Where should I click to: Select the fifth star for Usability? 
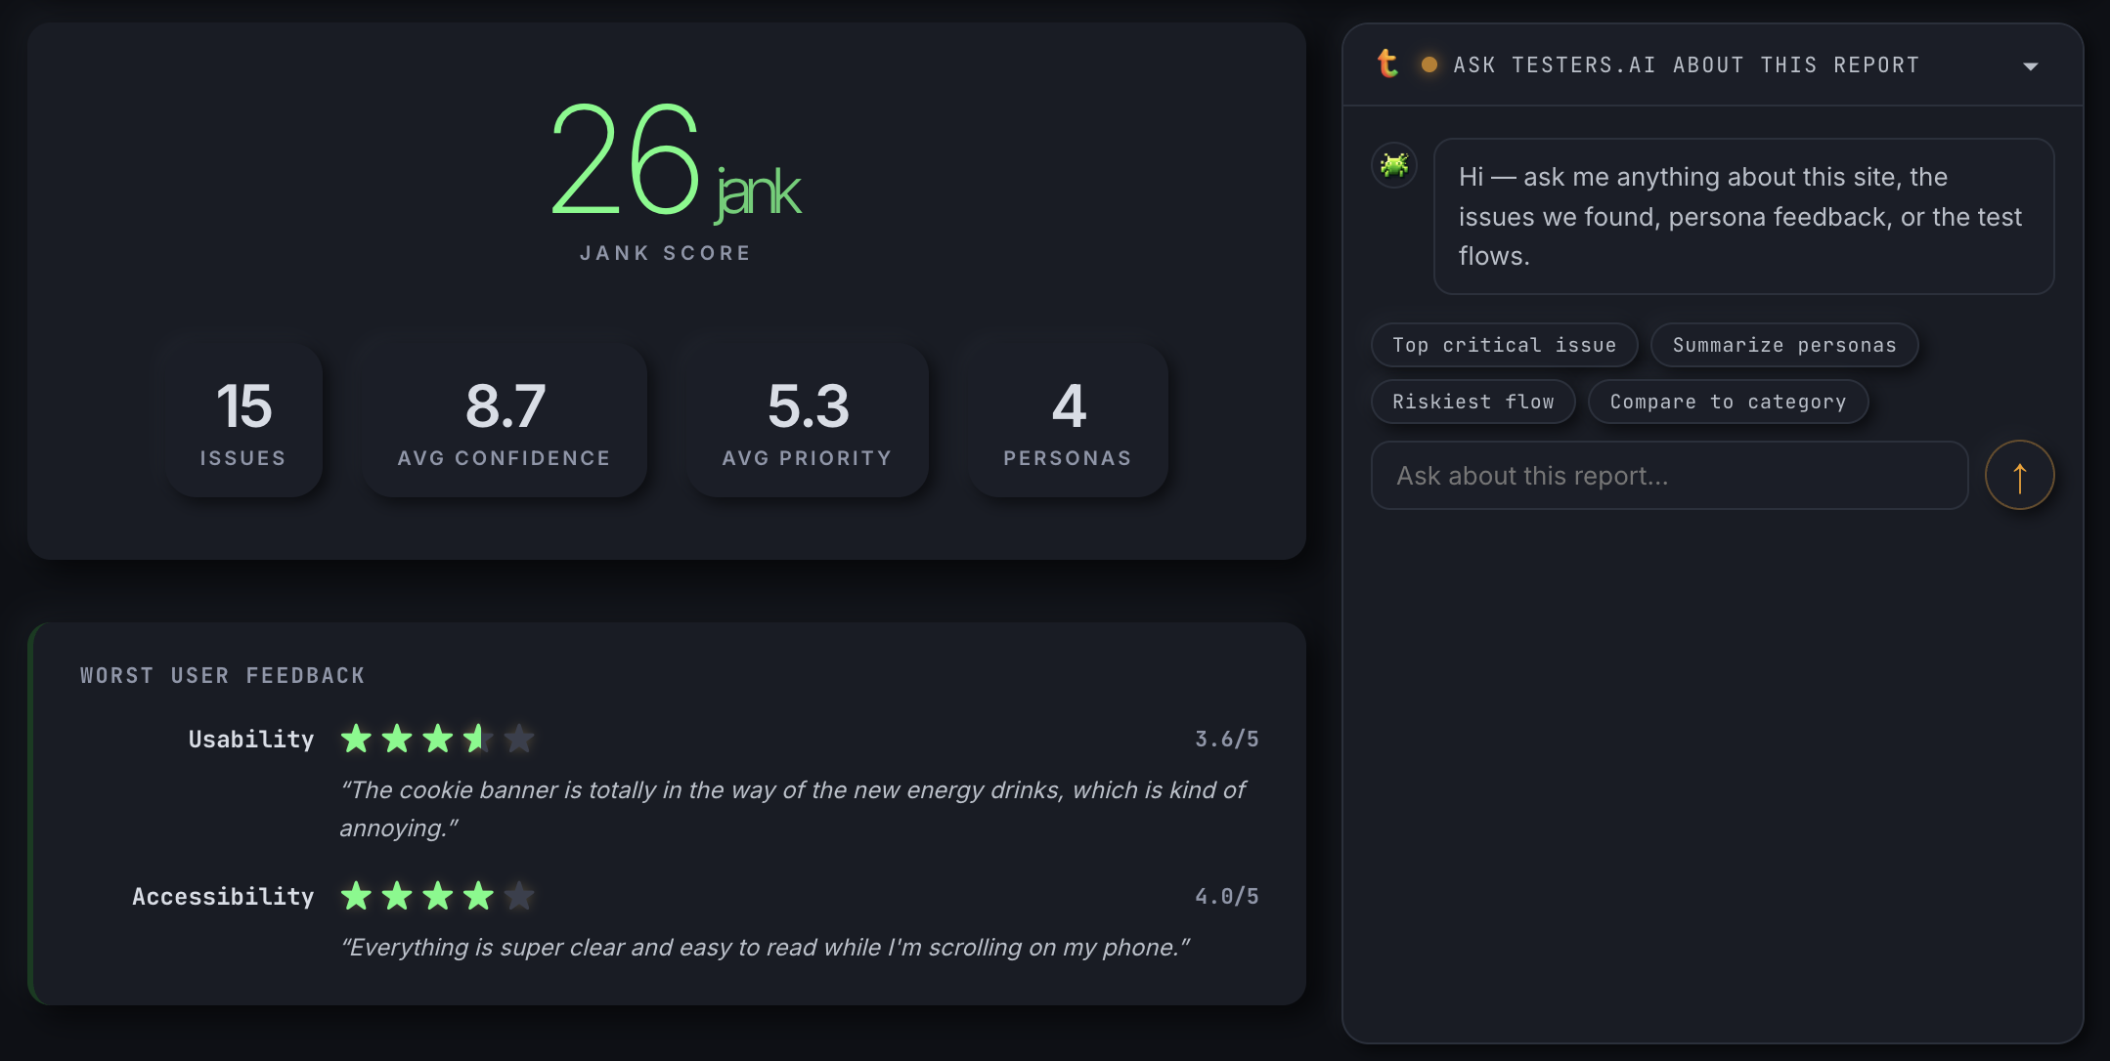(518, 739)
